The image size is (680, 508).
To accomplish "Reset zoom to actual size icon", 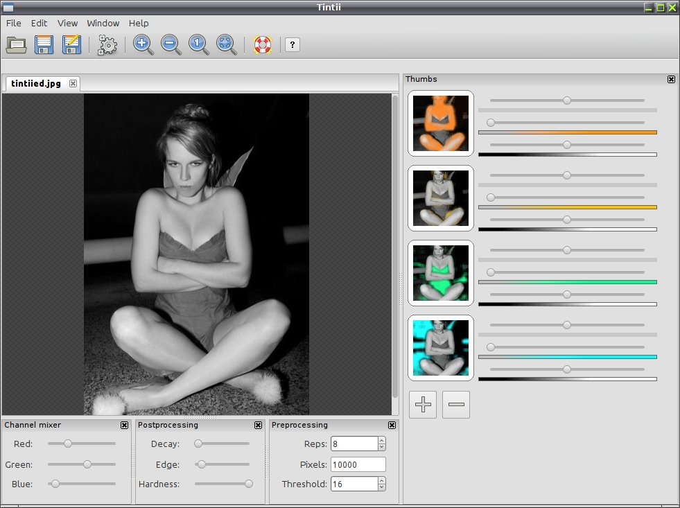I will tap(199, 44).
